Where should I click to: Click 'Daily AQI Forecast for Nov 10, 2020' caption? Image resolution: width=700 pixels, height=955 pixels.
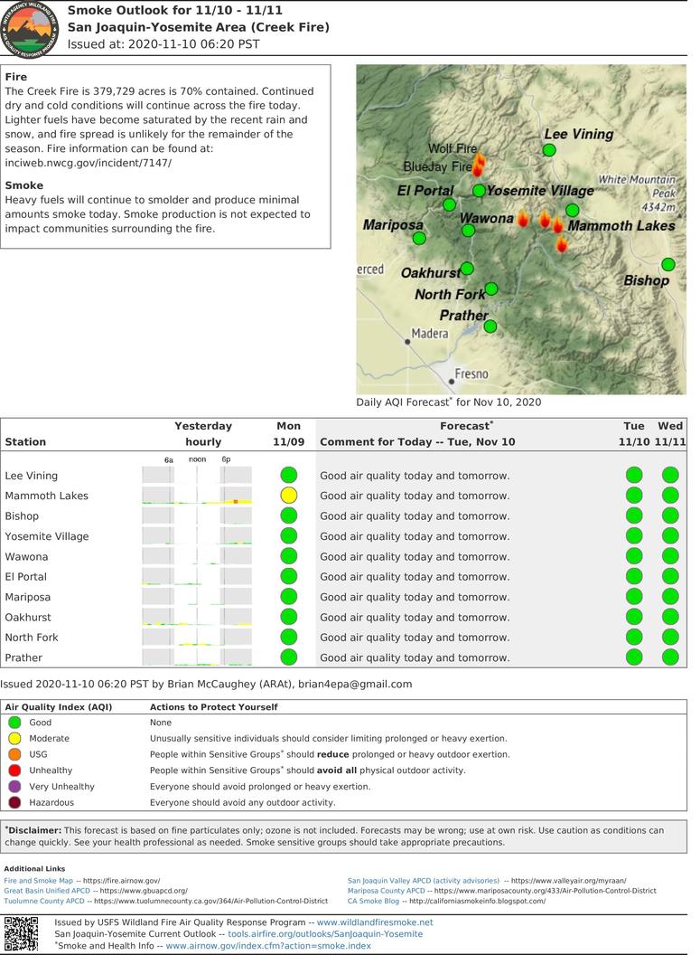click(x=448, y=402)
